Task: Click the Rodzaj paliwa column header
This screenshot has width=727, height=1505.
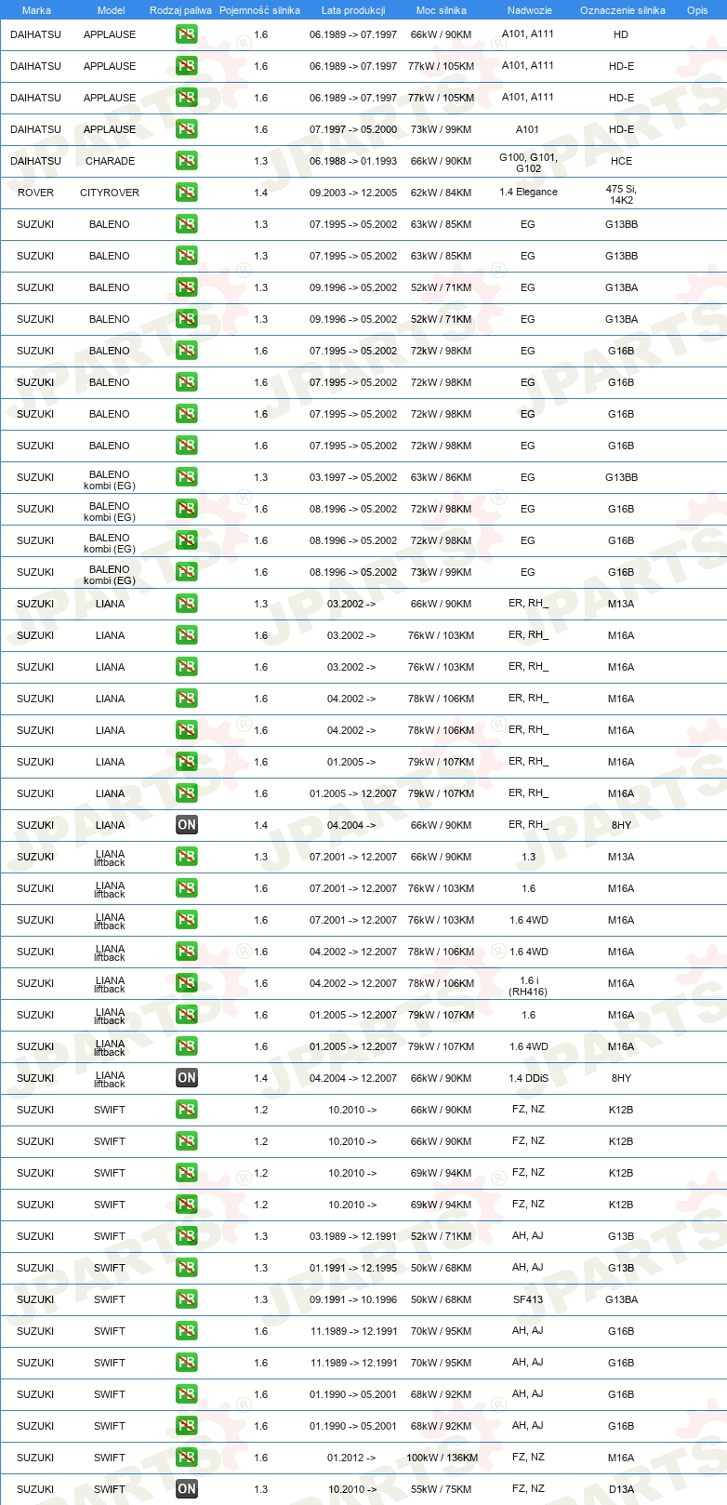Action: pos(180,10)
